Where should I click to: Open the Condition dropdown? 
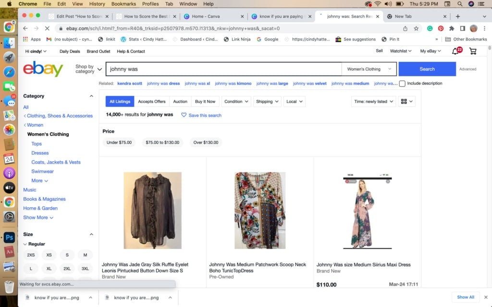236,101
